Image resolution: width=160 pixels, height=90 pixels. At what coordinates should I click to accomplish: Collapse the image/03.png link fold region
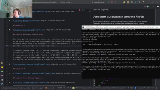(9, 30)
